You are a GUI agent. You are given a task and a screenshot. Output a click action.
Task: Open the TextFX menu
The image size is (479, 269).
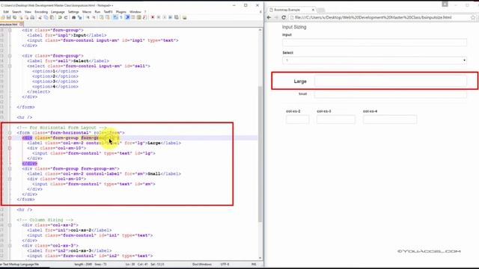pos(108,12)
